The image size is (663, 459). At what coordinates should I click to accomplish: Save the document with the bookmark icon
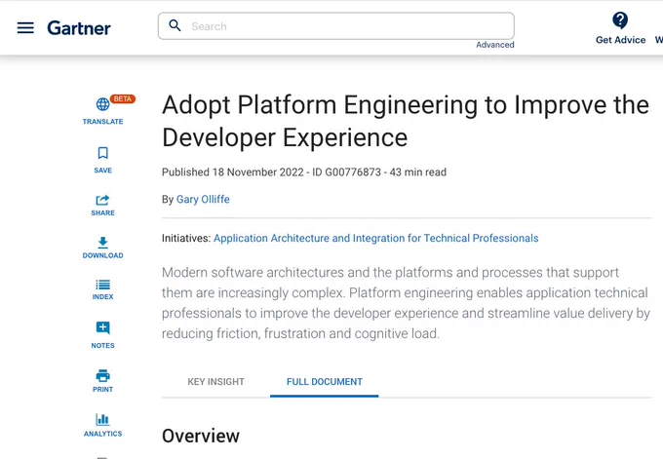tap(102, 153)
